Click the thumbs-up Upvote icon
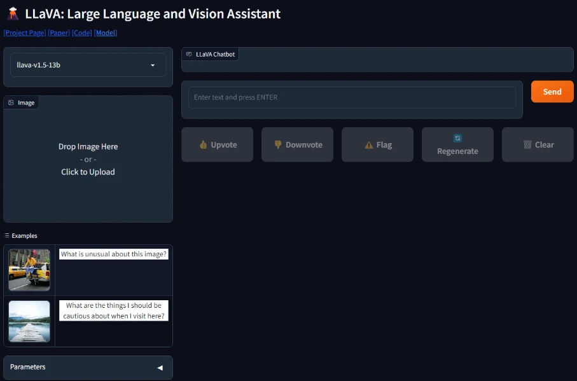 click(x=204, y=145)
